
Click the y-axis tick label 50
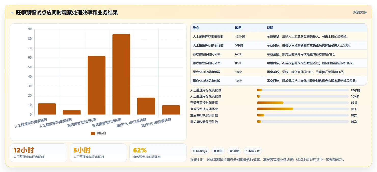(x=30, y=67)
